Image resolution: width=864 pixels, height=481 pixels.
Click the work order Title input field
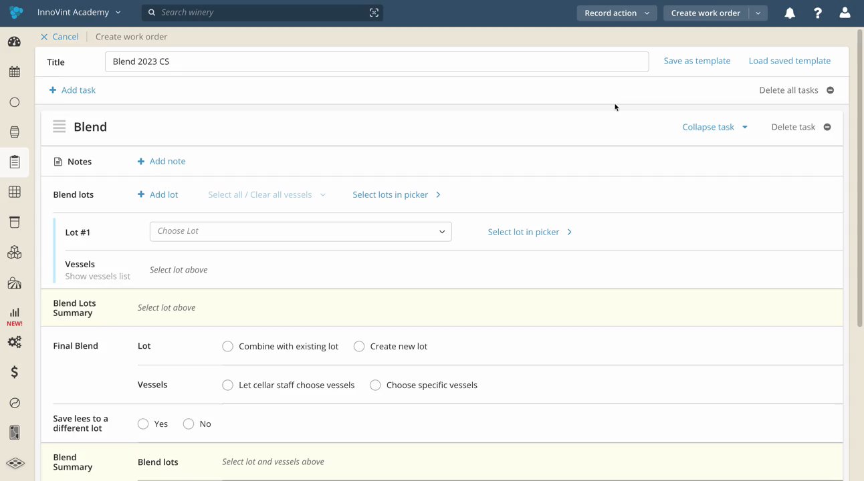coord(376,61)
